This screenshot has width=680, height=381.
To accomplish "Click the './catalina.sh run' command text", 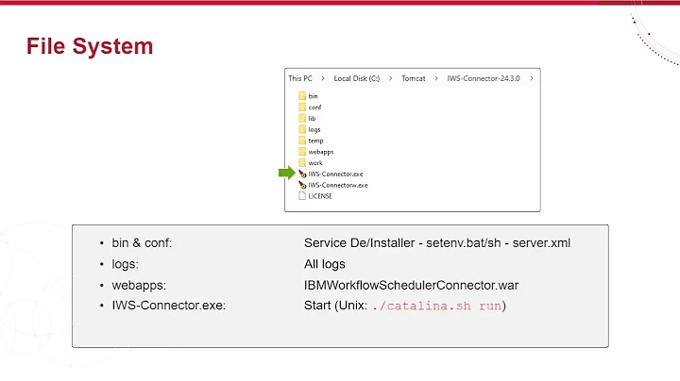I will (436, 306).
